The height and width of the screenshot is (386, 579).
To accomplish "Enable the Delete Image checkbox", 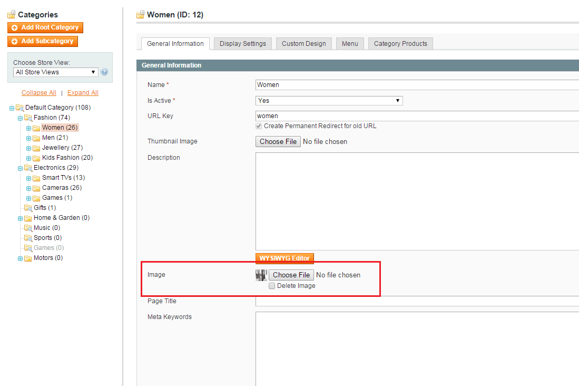I will (x=272, y=286).
